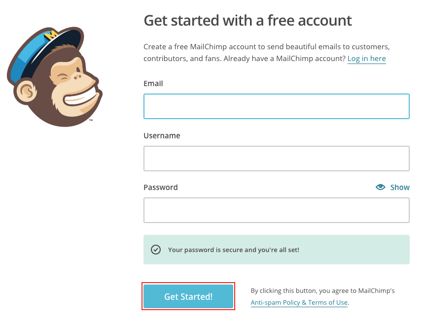This screenshot has height=320, width=425.
Task: Click the By clicking this button agreement text
Action: [322, 291]
